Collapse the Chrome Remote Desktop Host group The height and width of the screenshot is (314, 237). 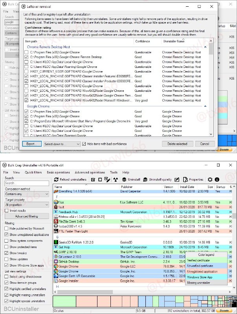(205, 47)
